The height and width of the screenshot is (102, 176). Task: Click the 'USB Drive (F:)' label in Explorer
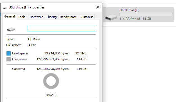129,10
